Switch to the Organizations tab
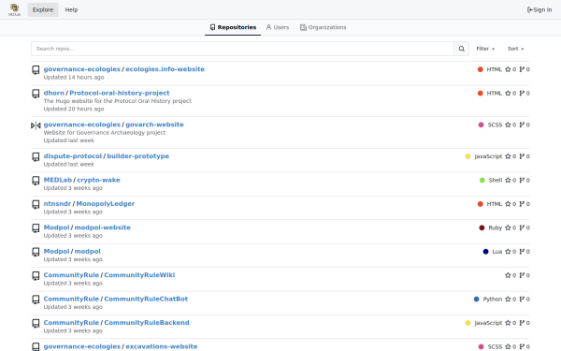 pyautogui.click(x=324, y=27)
